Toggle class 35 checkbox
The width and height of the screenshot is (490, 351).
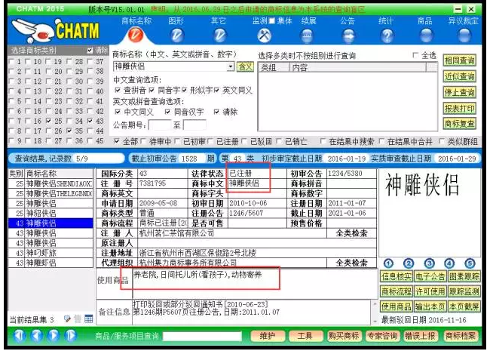(x=69, y=131)
